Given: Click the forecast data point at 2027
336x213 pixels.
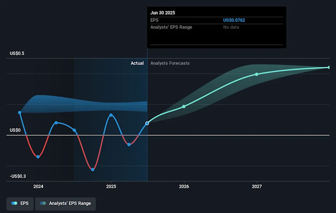Looking at the screenshot, I should click(257, 74).
